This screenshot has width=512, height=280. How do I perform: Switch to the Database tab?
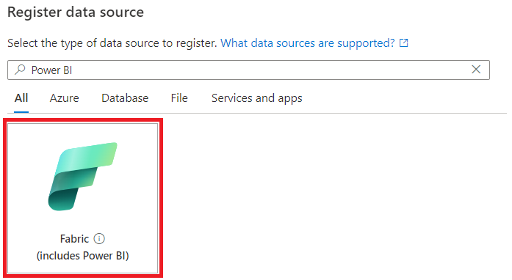125,98
